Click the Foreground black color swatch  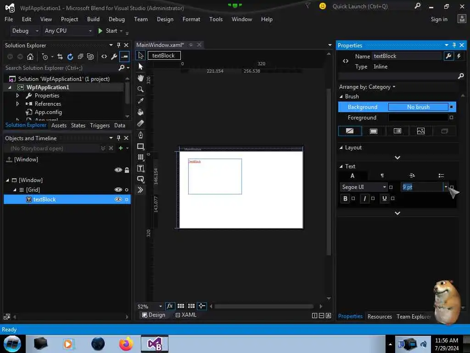pyautogui.click(x=418, y=118)
